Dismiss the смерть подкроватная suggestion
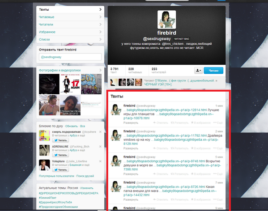The width and height of the screenshot is (268, 211). 100,132
